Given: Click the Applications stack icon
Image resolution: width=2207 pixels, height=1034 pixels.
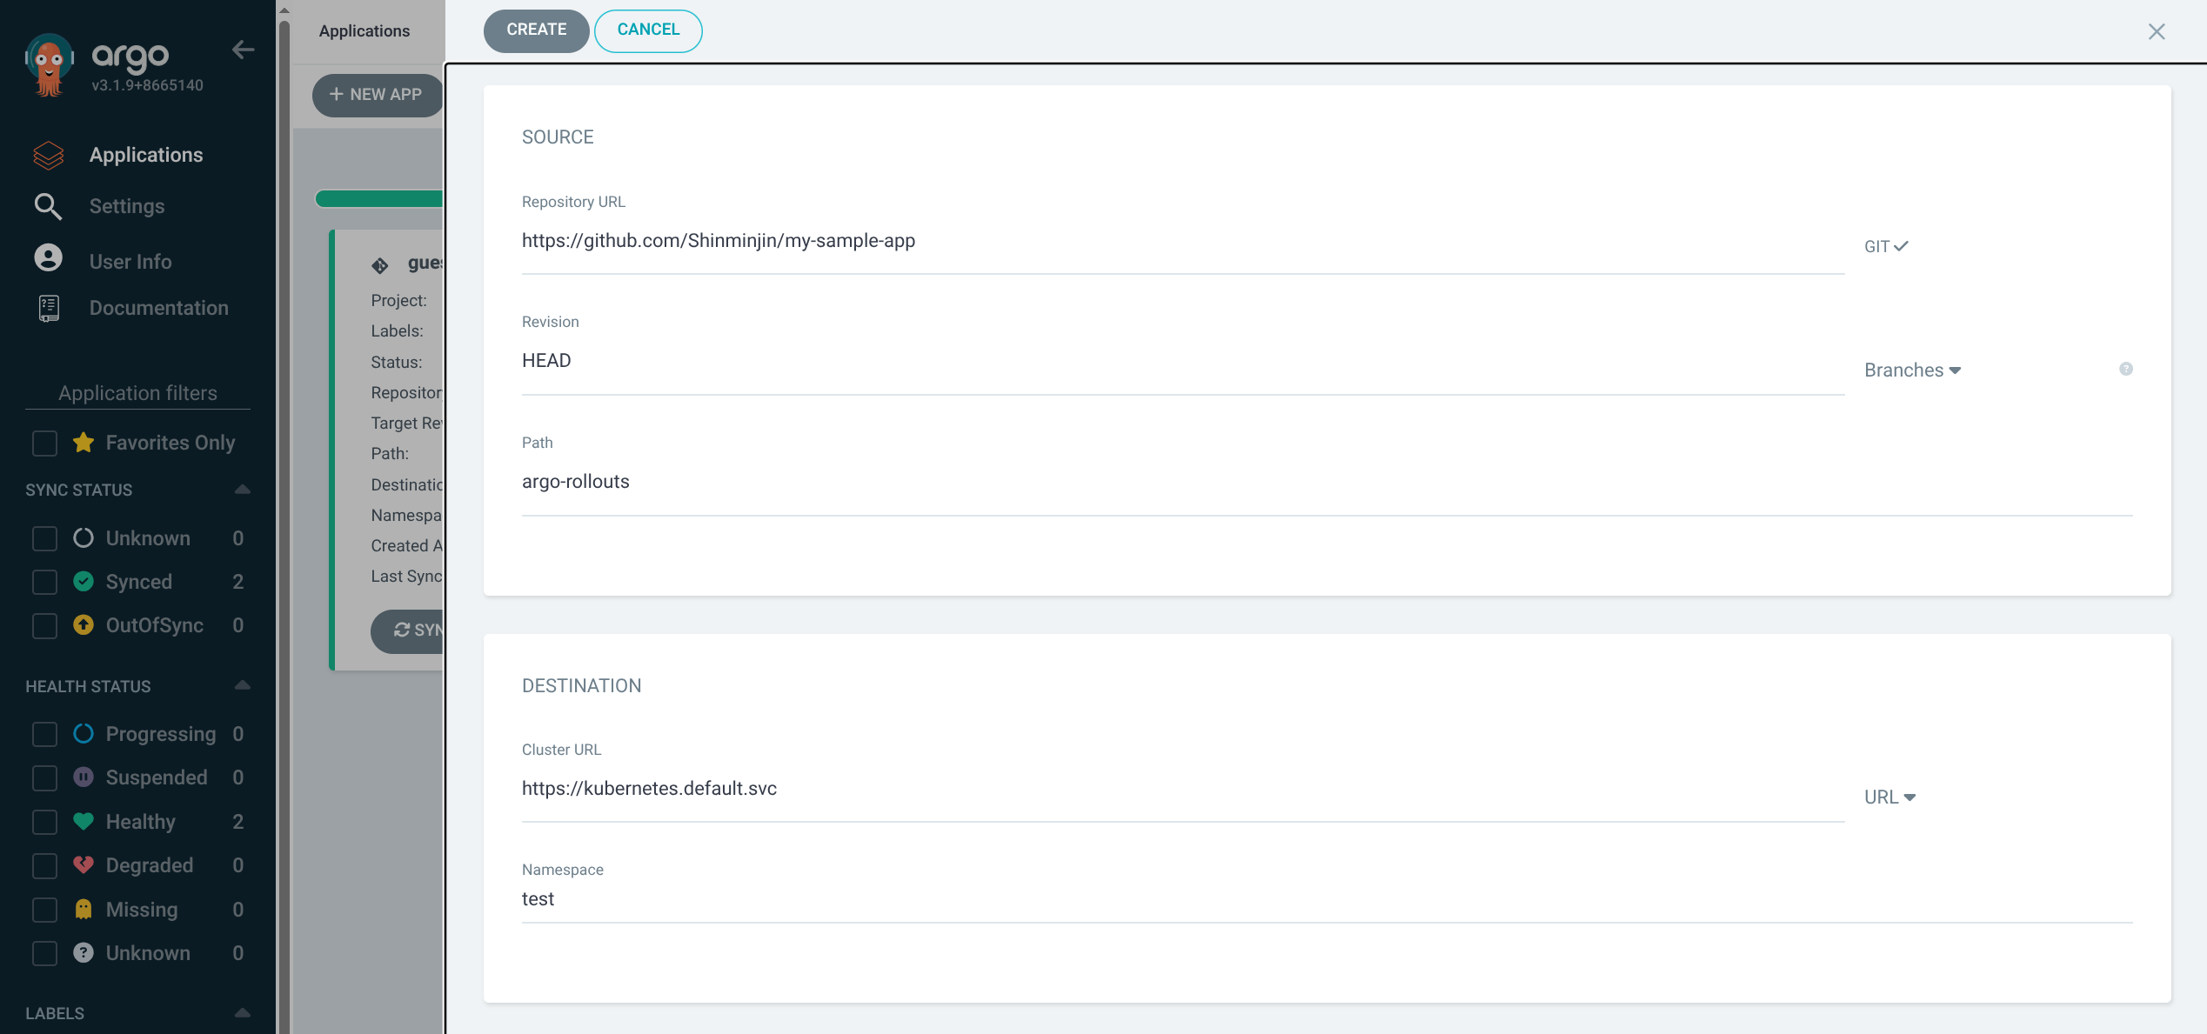Looking at the screenshot, I should pos(48,155).
